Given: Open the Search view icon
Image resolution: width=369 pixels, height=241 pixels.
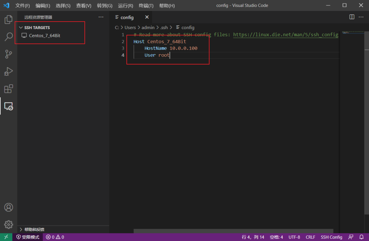Looking at the screenshot, I should click(9, 37).
